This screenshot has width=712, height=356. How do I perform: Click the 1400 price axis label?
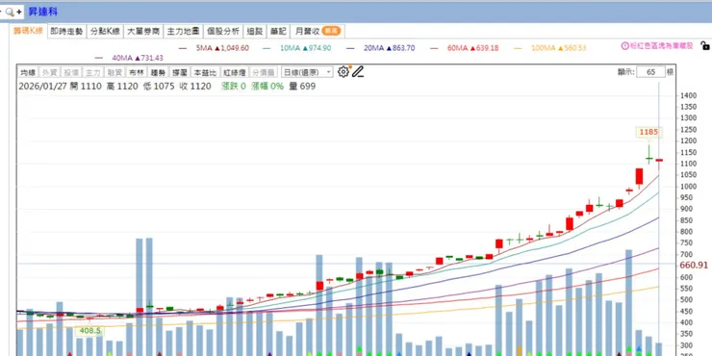tap(689, 96)
